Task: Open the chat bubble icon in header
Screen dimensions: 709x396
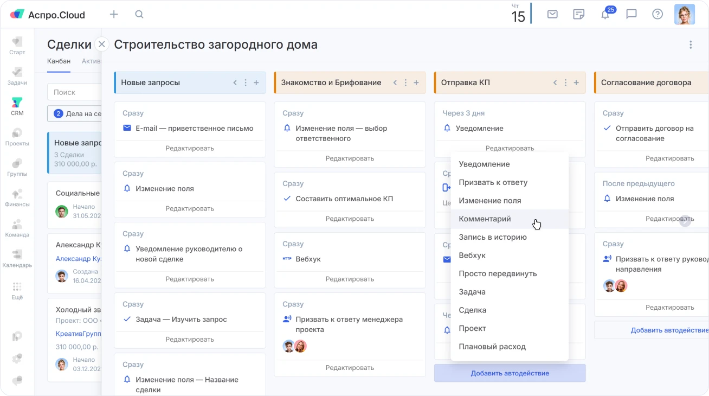Action: coord(631,15)
